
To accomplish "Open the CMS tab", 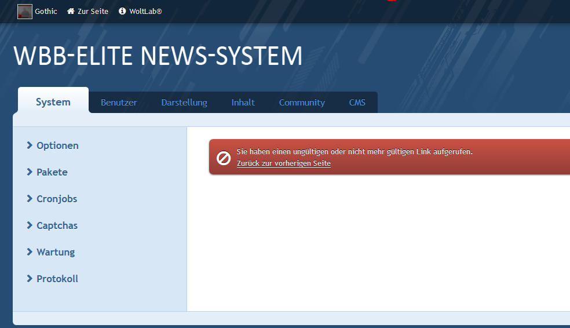I will [x=357, y=103].
